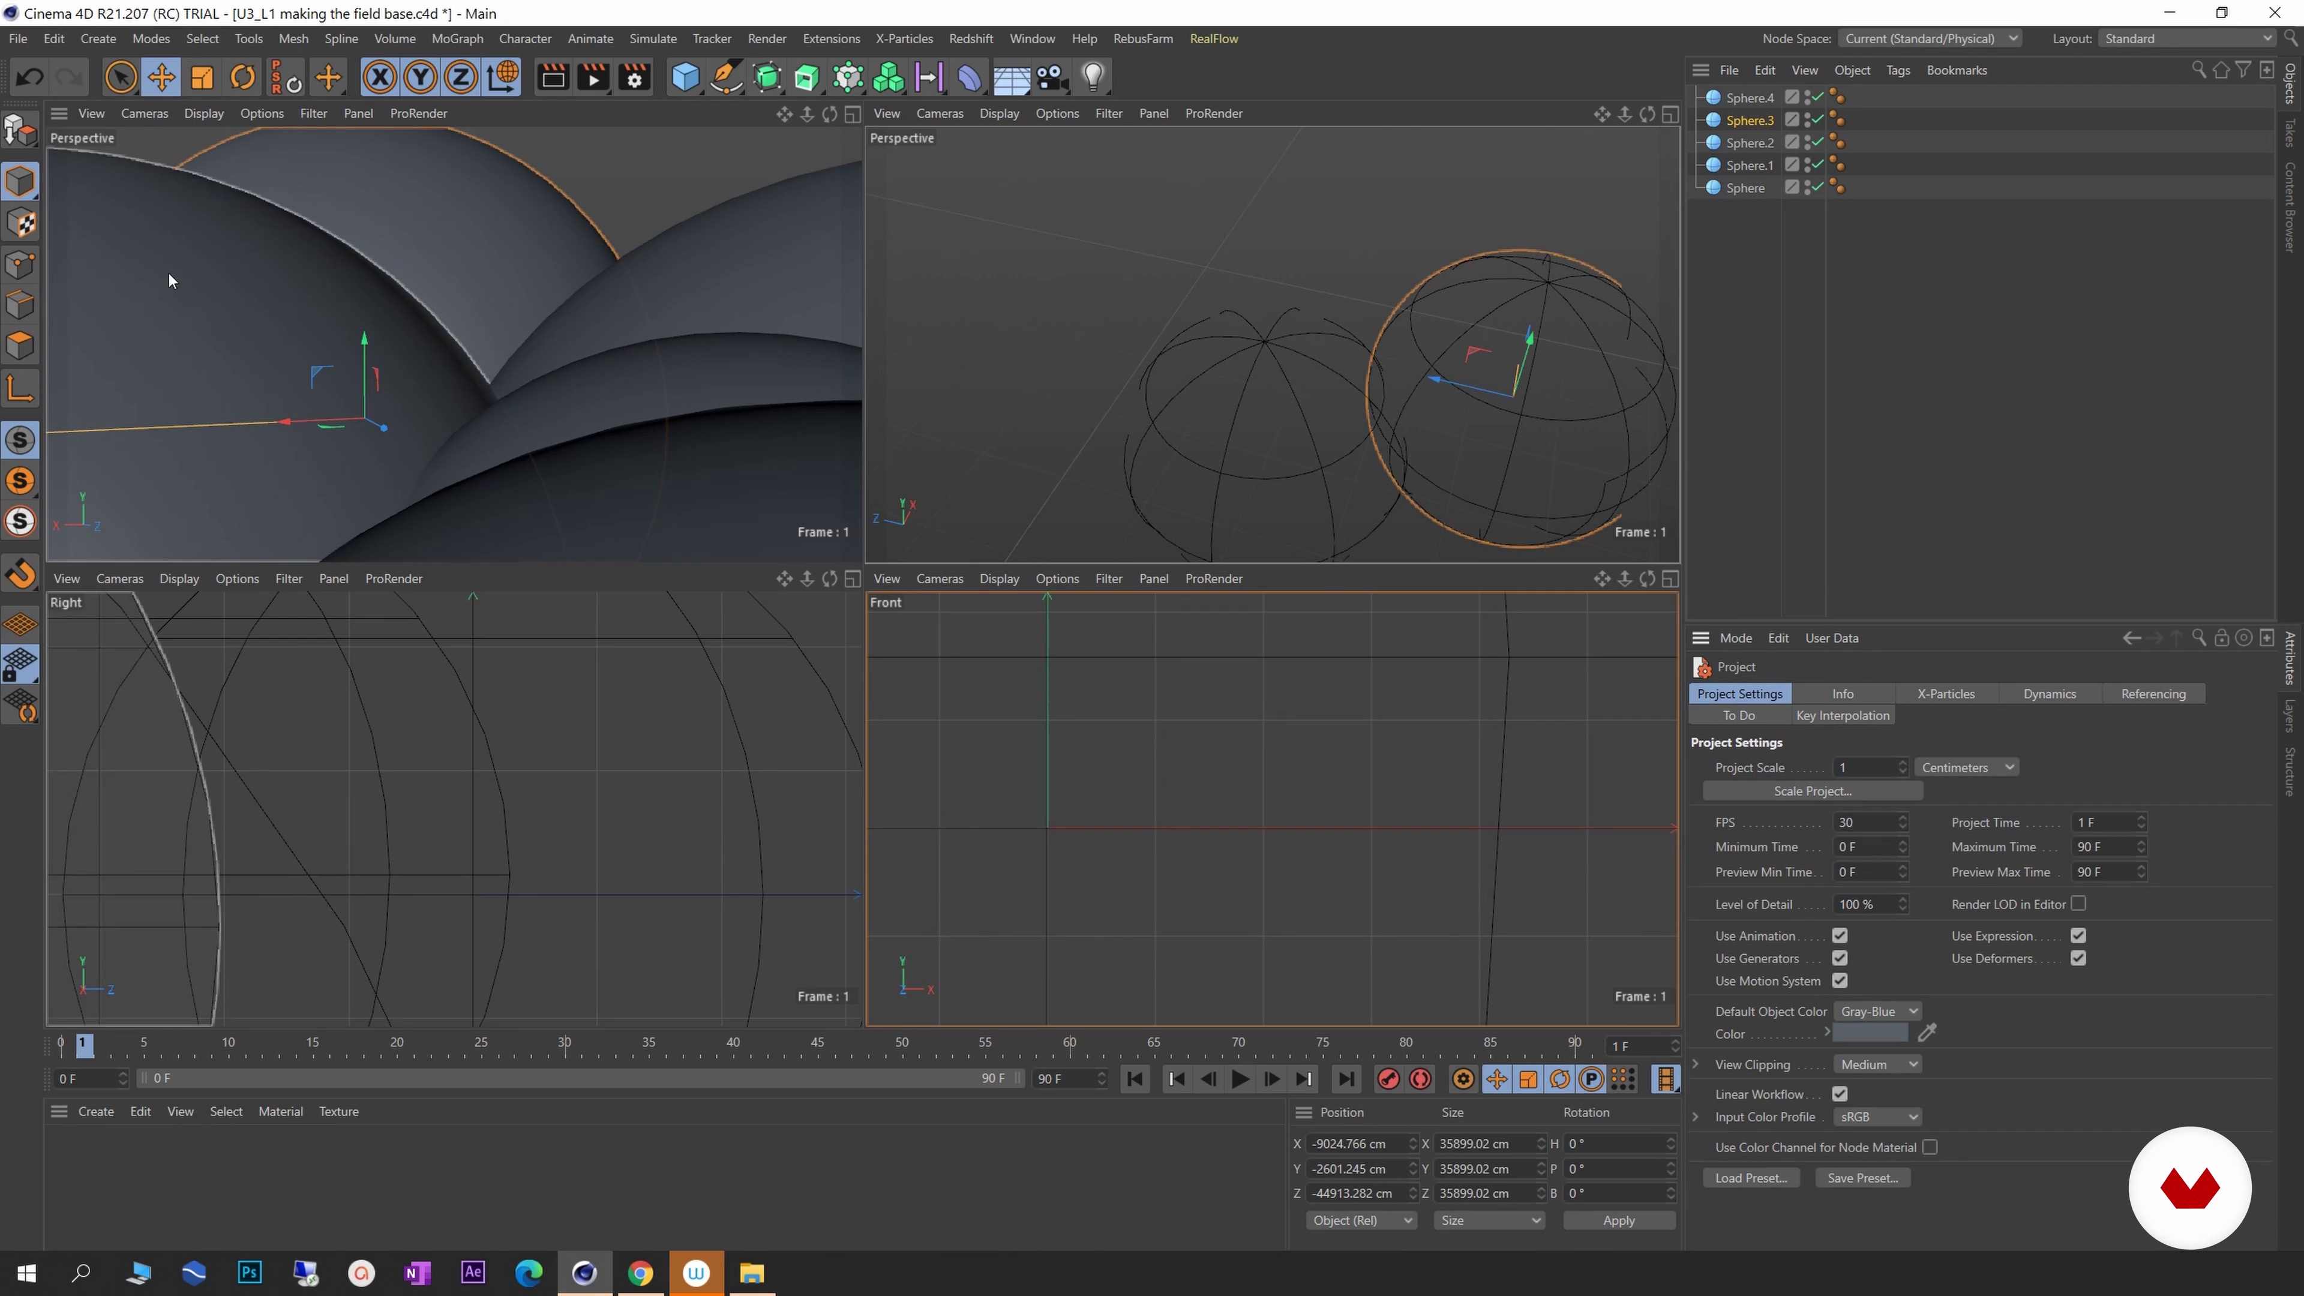
Task: Click search icon in Object Manager
Action: point(2198,70)
